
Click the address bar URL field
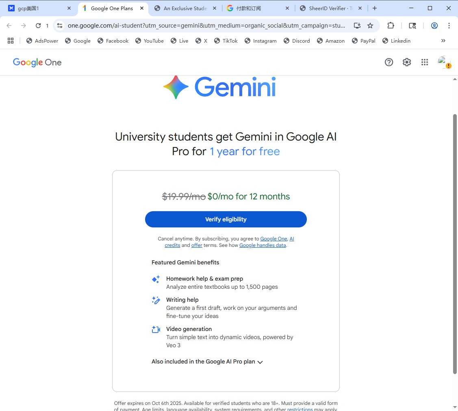tap(206, 26)
